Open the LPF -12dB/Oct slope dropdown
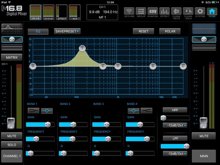This screenshot has height=165, width=220. click(175, 154)
